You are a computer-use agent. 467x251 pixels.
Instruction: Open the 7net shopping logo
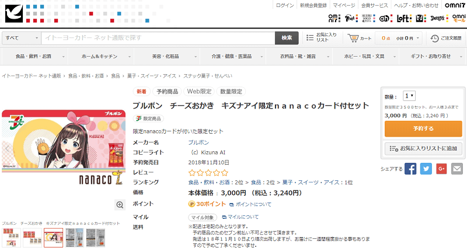tap(351, 18)
